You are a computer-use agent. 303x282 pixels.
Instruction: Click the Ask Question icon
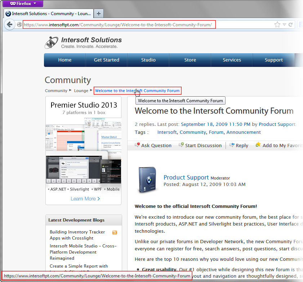pyautogui.click(x=137, y=145)
